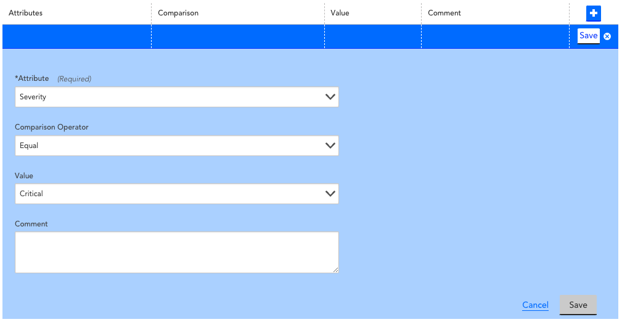Open the Critical value dropdown
The image size is (622, 322).
click(177, 194)
